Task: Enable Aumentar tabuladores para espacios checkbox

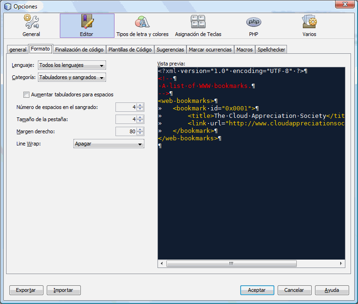Action: (x=27, y=94)
